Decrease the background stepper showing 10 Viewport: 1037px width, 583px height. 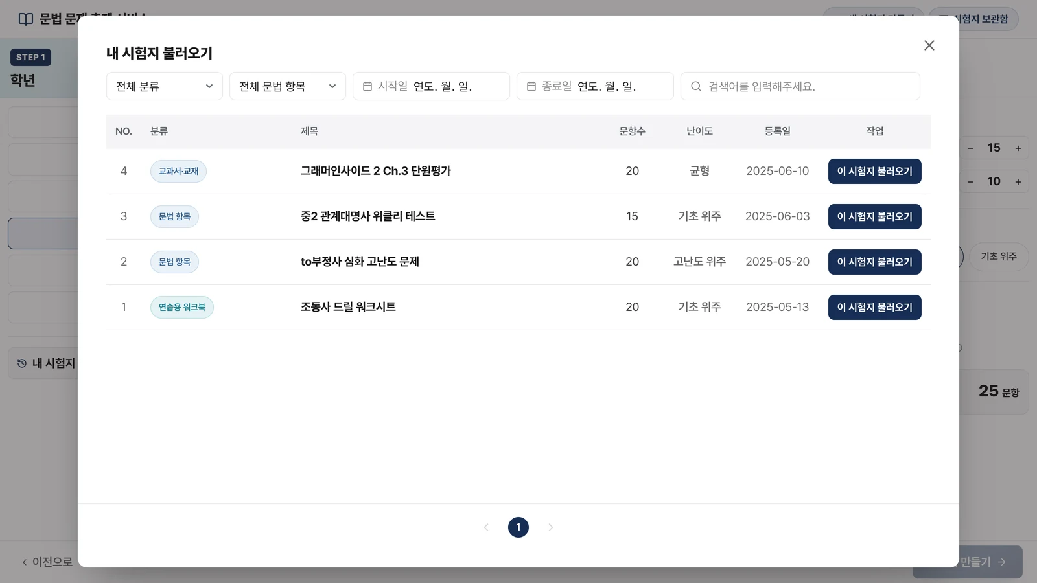coord(970,182)
